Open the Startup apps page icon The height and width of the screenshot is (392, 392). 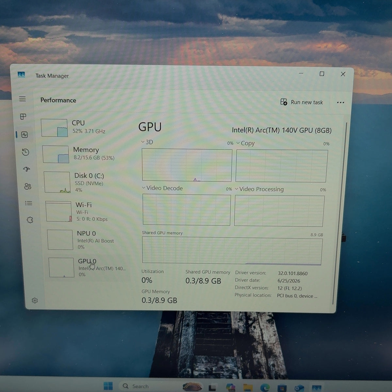pos(27,169)
